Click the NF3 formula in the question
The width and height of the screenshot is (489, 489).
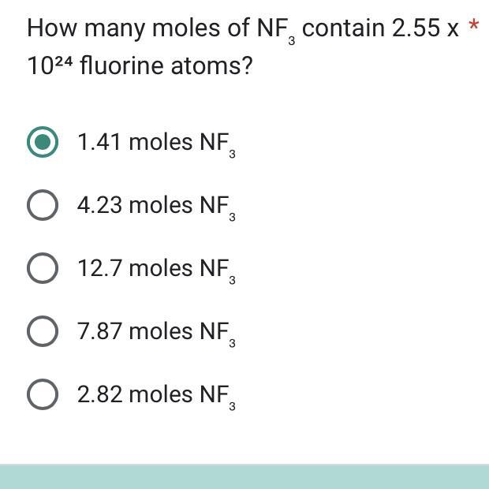coord(276,30)
